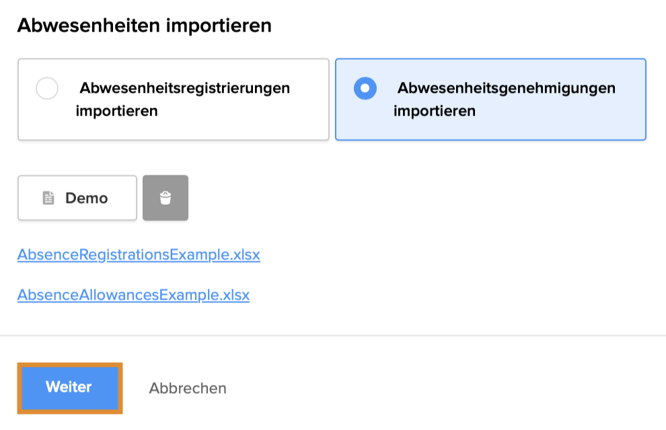Click the trash bin delete icon
This screenshot has width=666, height=430.
(x=165, y=198)
